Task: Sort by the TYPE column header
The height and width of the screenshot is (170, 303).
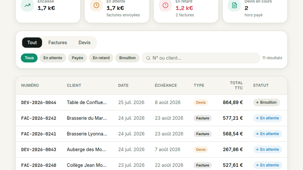Action: (x=199, y=86)
